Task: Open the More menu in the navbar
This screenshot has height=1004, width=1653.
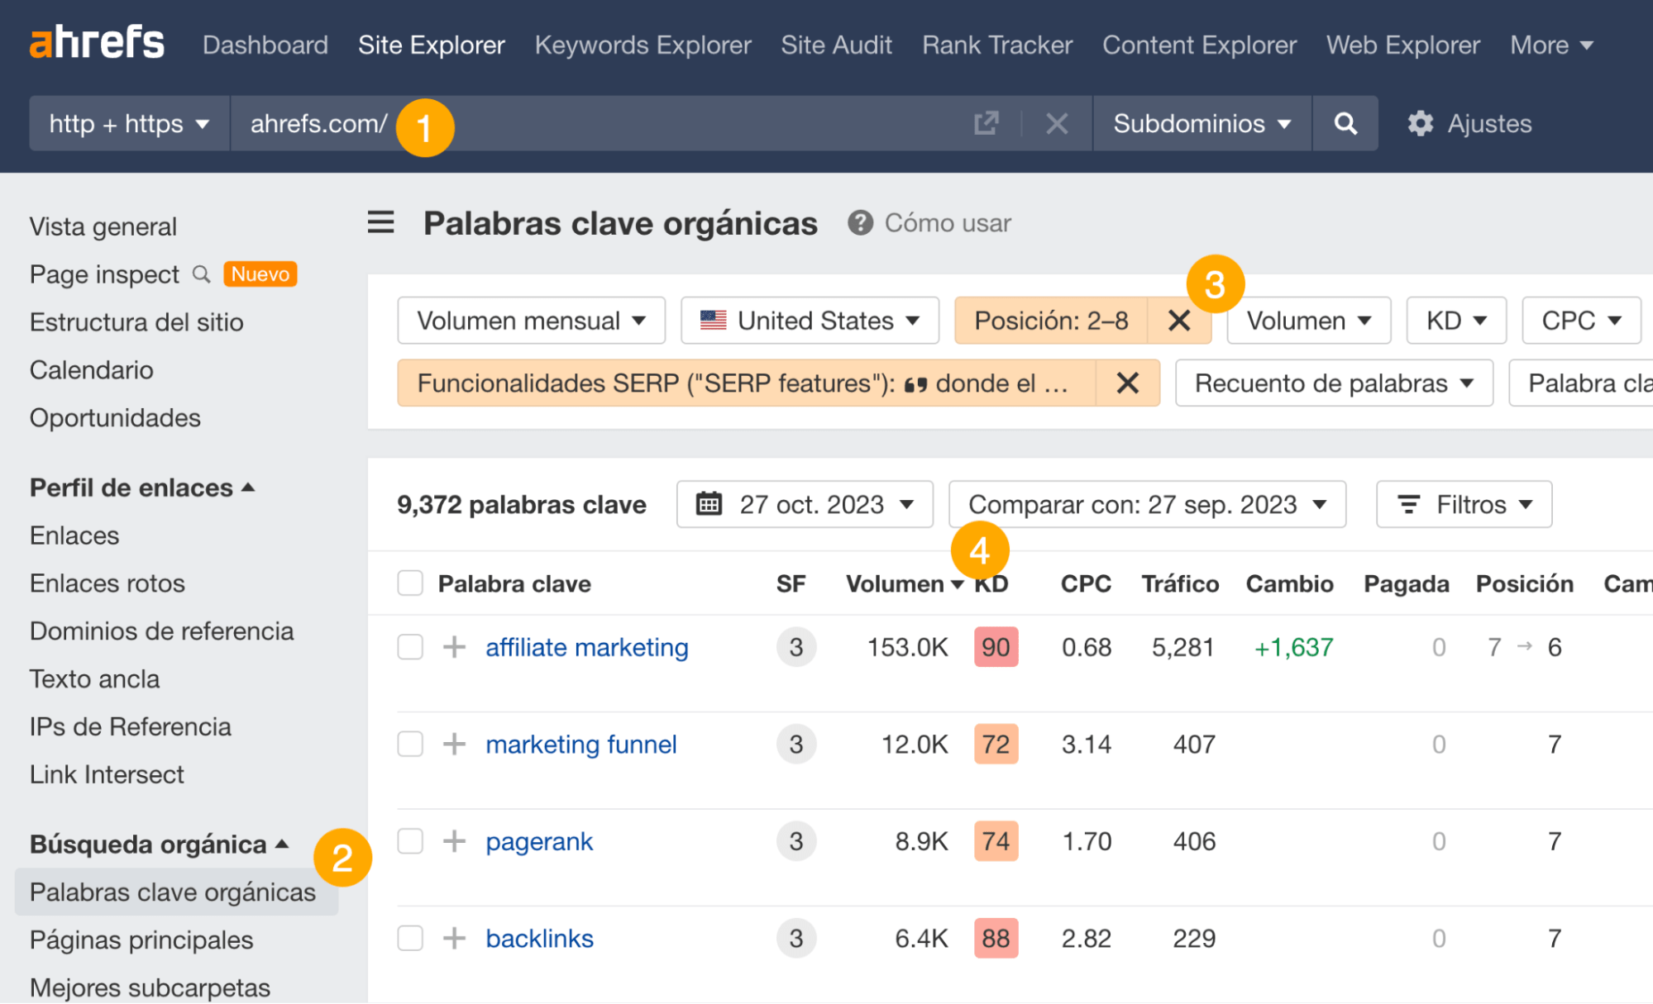Action: [x=1550, y=45]
